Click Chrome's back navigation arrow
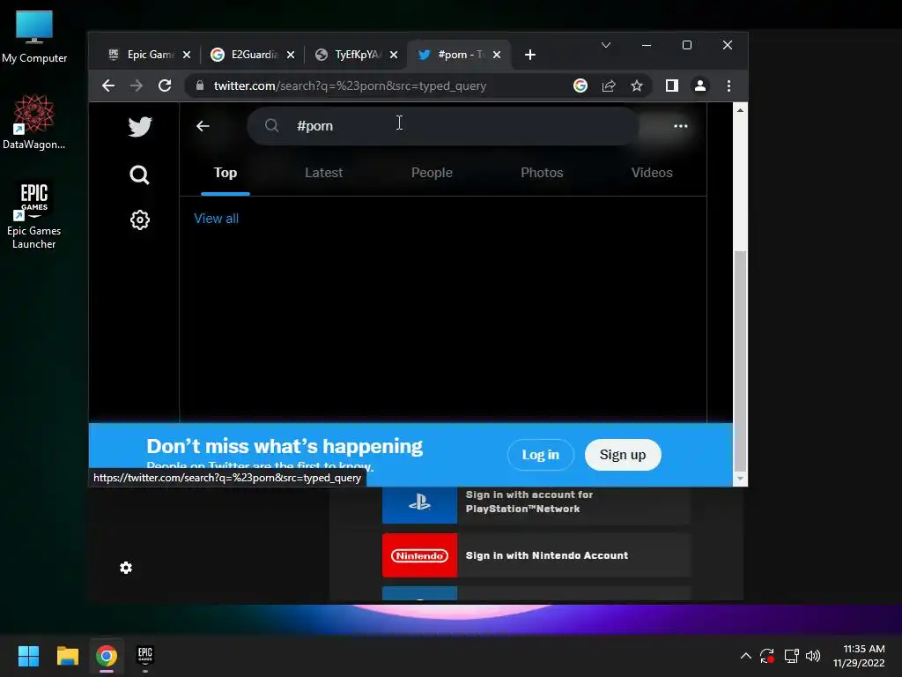The width and height of the screenshot is (902, 677). tap(108, 86)
